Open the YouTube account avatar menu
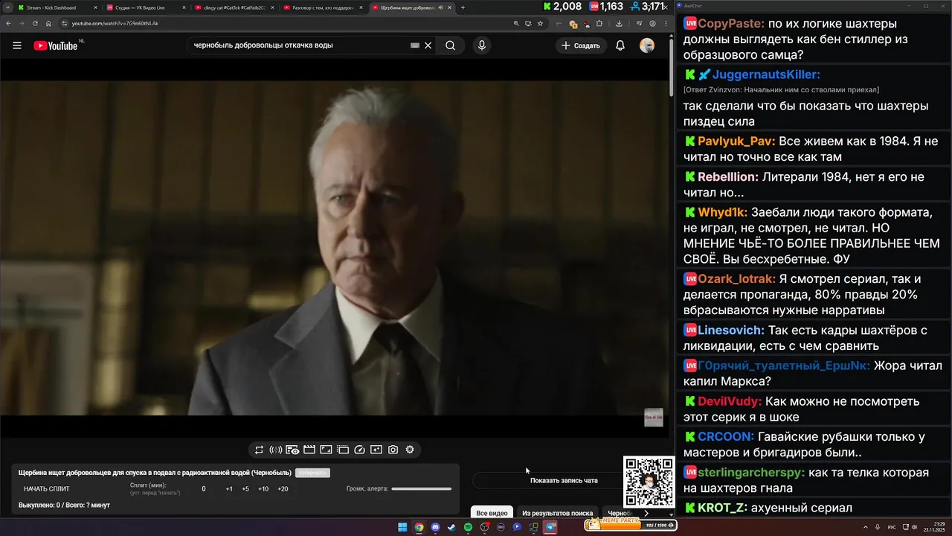952x536 pixels. coord(647,45)
